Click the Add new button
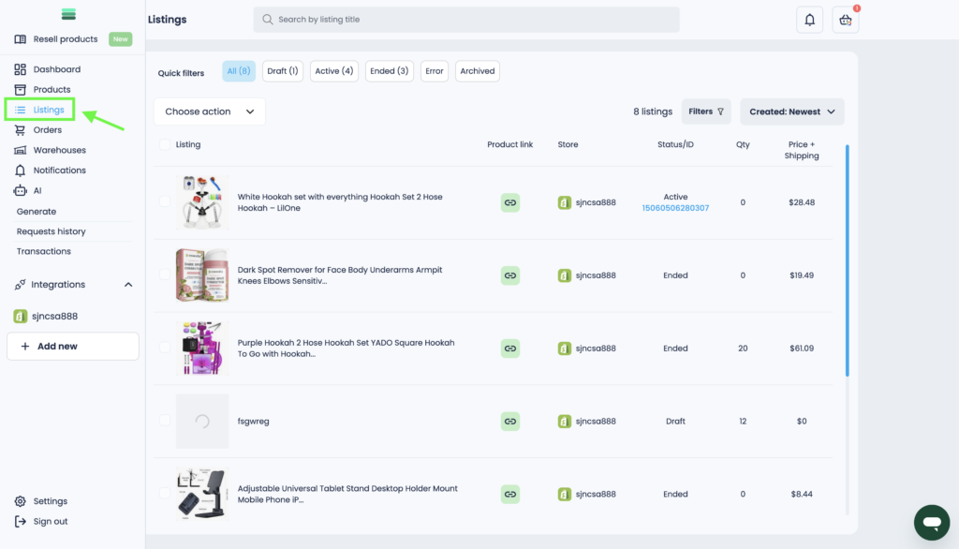The image size is (959, 549). coord(73,346)
